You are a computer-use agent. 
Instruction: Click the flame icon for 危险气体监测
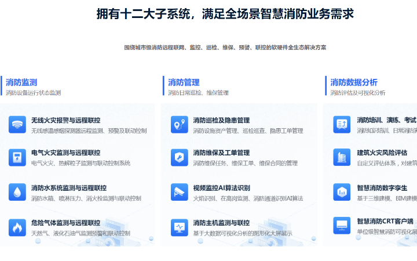click(x=17, y=226)
